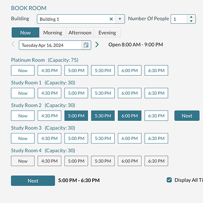Switch to the Afternoon tab

click(80, 32)
